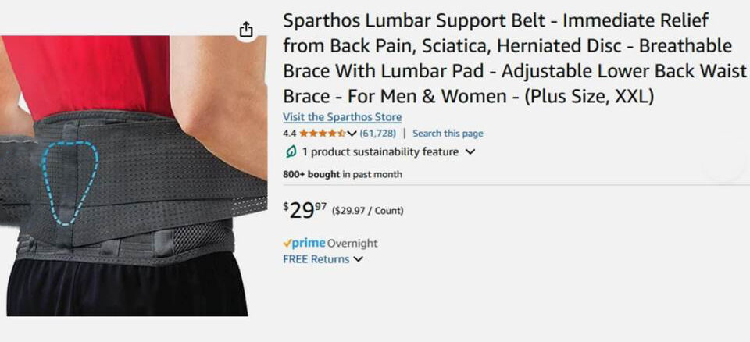Click the orange star rating icons
Image resolution: width=750 pixels, height=342 pixels.
coord(323,134)
